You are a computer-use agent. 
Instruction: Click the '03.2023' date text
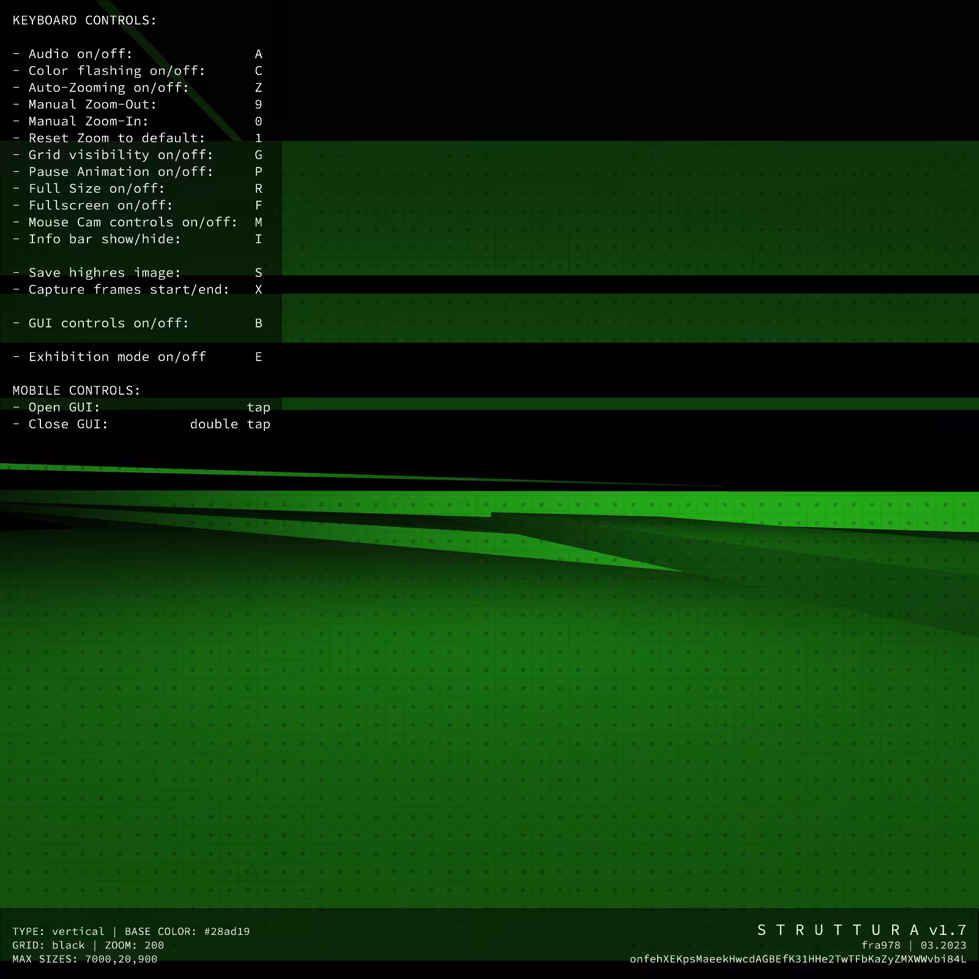point(944,945)
